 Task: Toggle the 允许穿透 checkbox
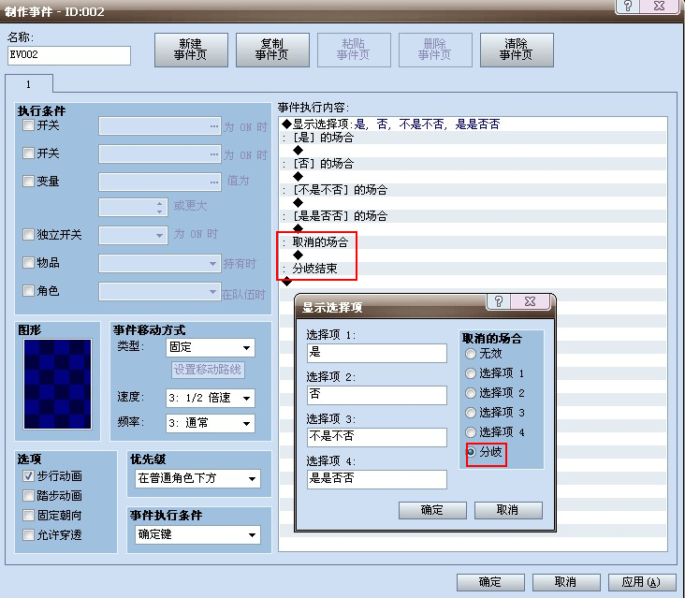[x=28, y=535]
